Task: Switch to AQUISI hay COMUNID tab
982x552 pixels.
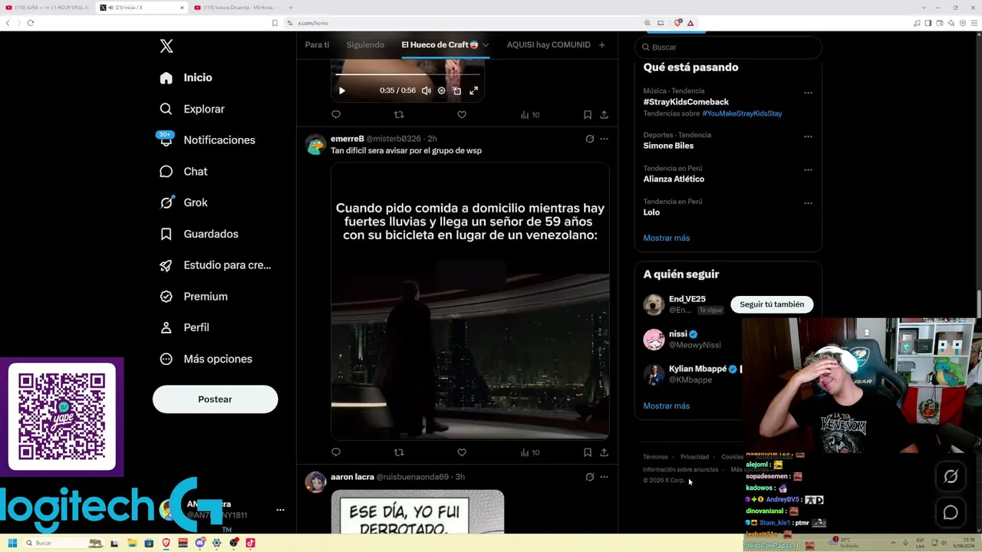Action: [549, 44]
